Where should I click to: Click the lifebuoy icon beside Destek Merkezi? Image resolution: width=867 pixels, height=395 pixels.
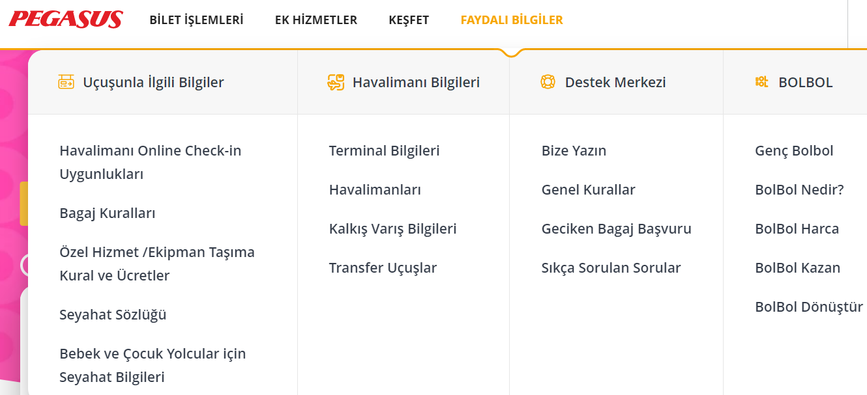click(x=548, y=82)
